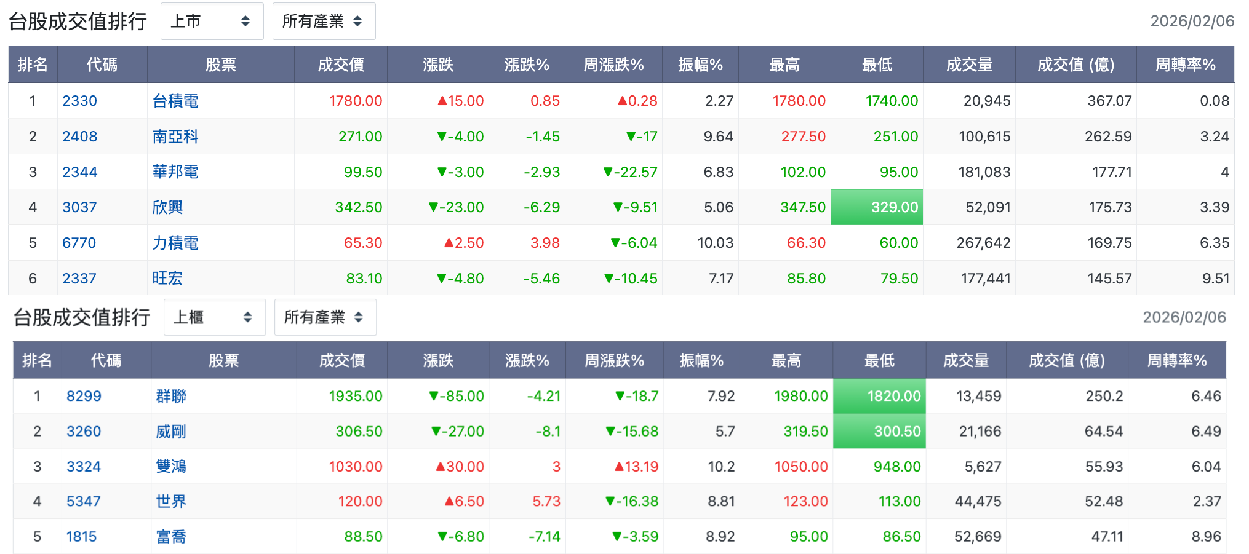The image size is (1249, 554).
Task: Expand the lower 所有產業 industry dropdown
Action: point(325,317)
